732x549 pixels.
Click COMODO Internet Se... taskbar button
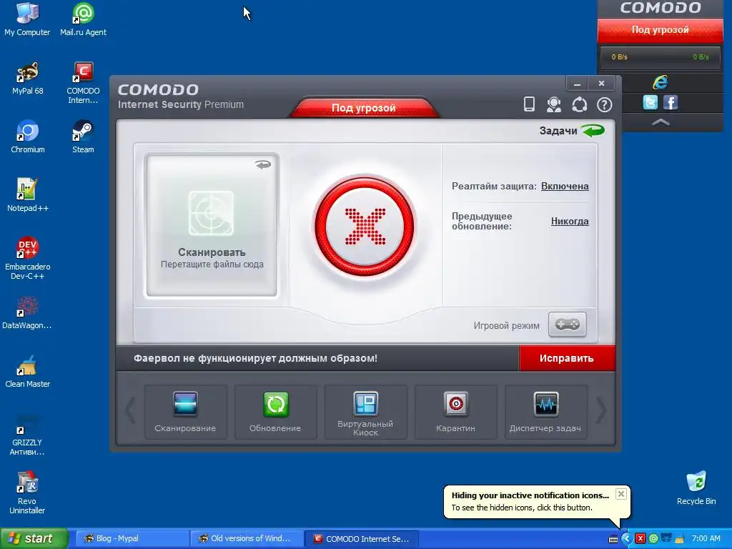pos(361,538)
